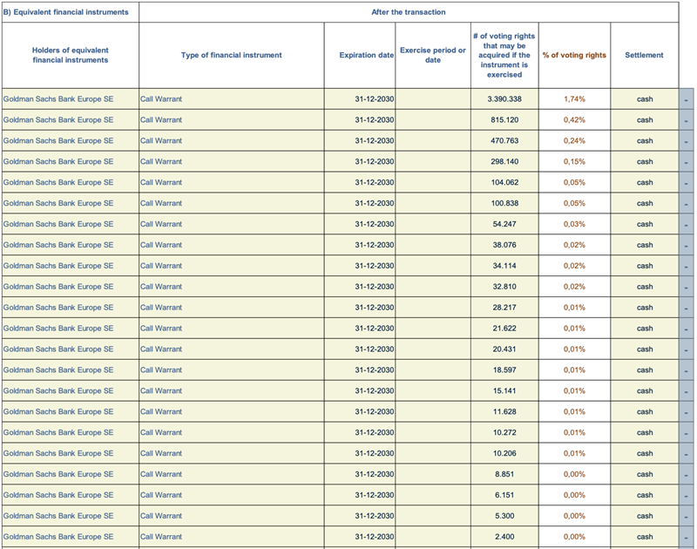
Task: Remove the row with 5.300 voting rights
Action: click(x=687, y=516)
